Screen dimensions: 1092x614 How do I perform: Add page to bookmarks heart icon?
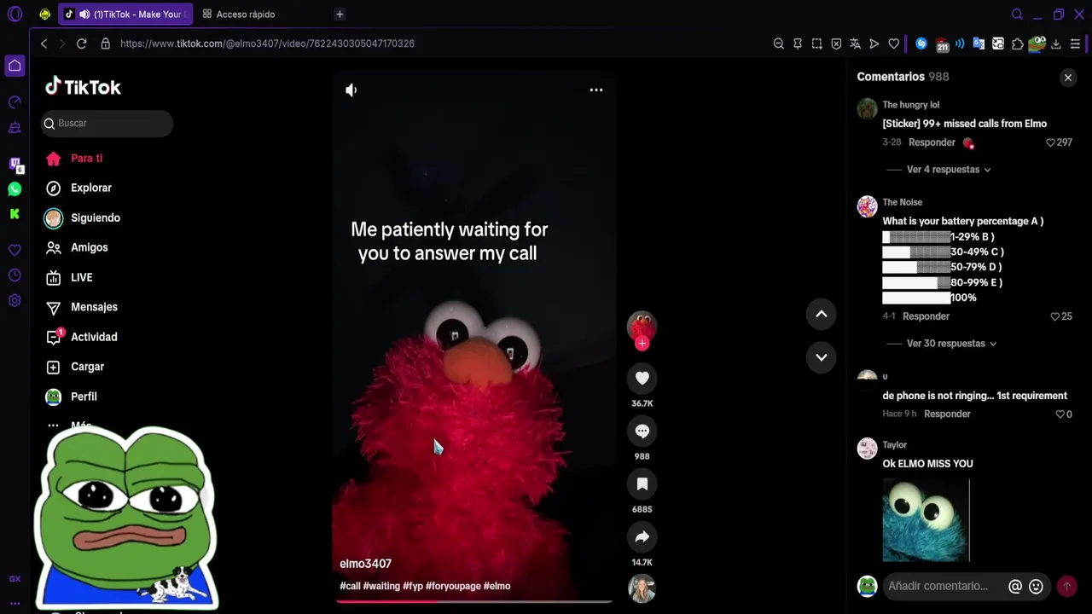tap(893, 43)
